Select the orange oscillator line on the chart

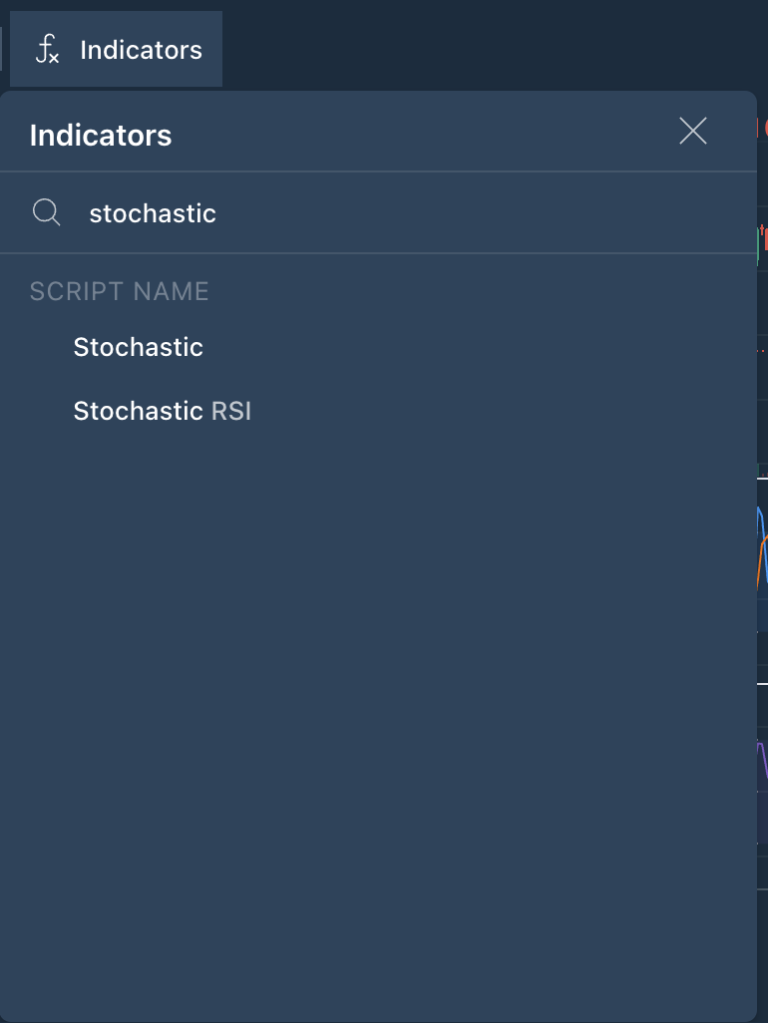[x=761, y=557]
